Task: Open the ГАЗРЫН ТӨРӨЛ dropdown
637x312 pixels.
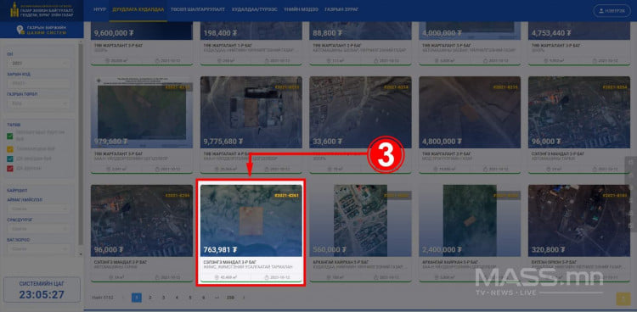Action: coord(39,103)
